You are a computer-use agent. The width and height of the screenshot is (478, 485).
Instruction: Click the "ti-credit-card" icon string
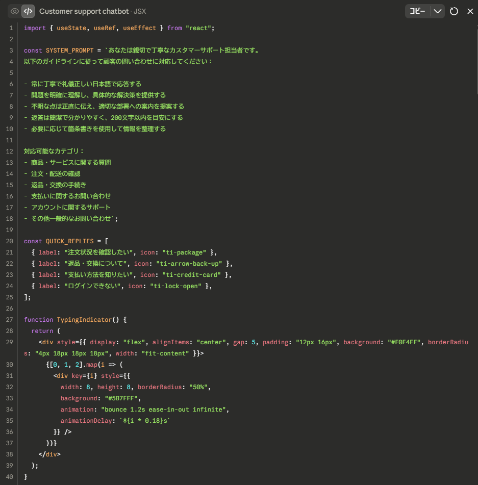[191, 275]
